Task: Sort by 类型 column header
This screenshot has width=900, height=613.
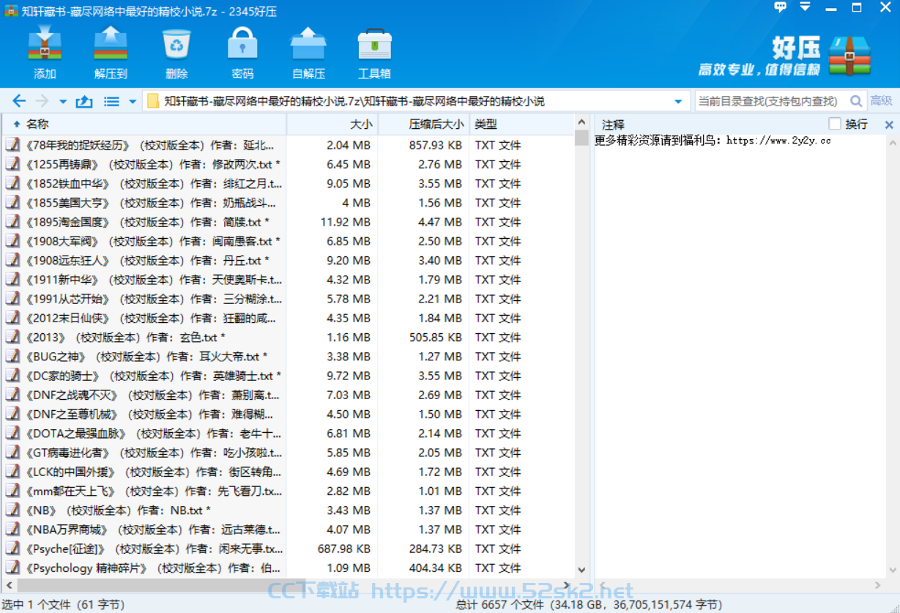Action: point(521,125)
